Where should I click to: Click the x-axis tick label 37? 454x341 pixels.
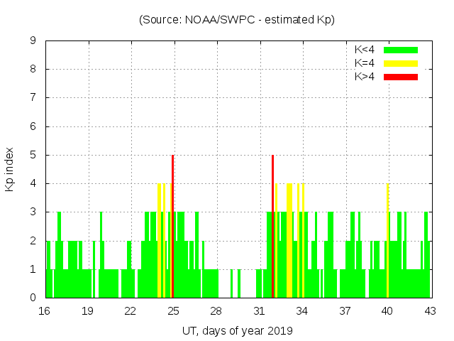coord(345,311)
